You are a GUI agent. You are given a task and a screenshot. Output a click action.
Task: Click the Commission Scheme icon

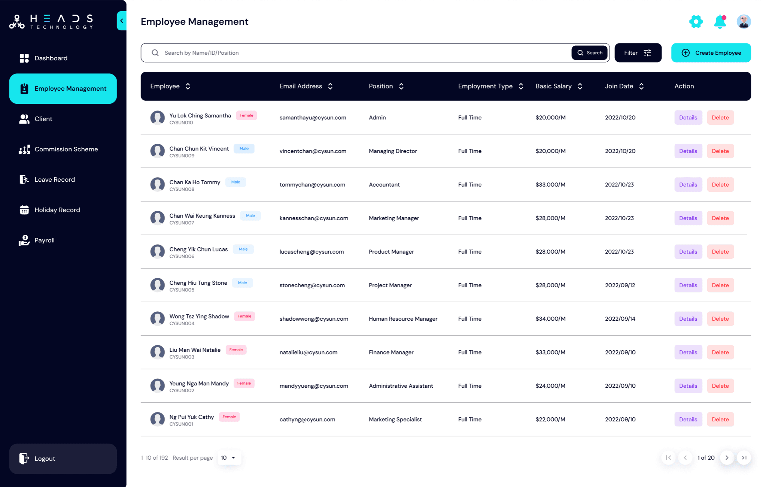coord(24,149)
